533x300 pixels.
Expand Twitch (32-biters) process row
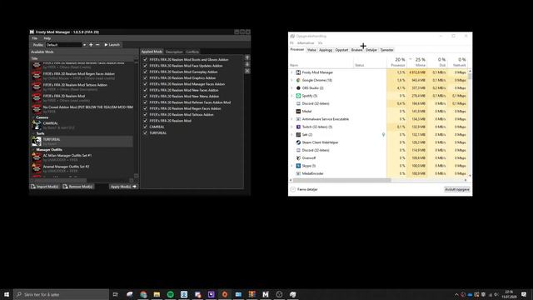[291, 127]
